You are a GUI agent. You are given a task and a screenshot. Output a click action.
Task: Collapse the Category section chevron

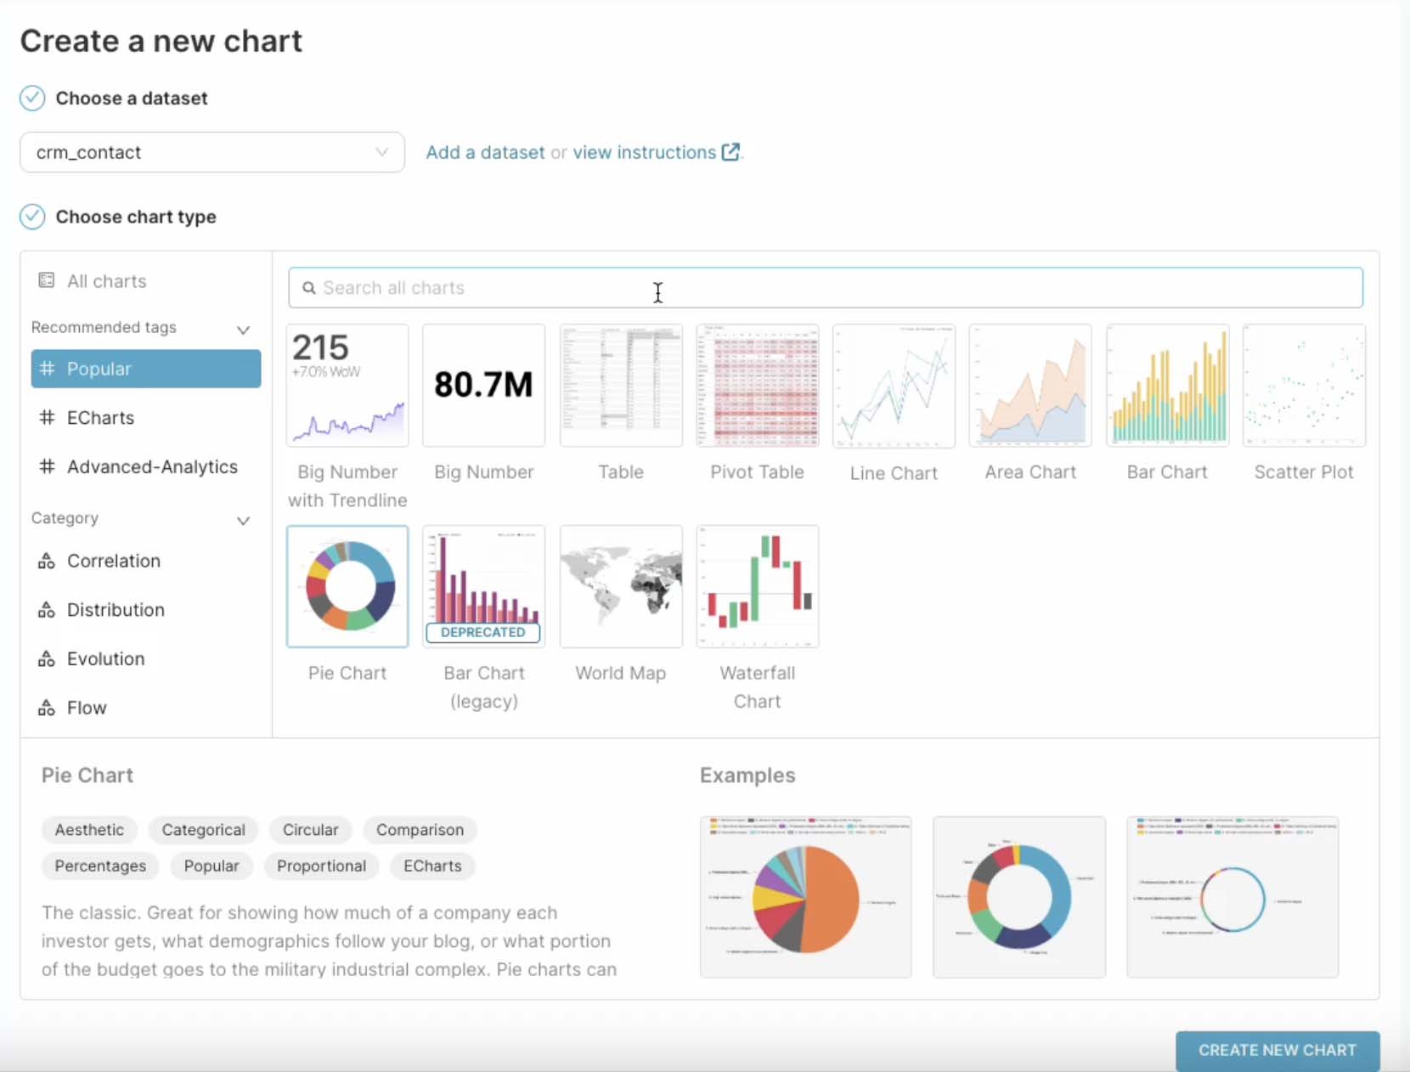click(243, 520)
